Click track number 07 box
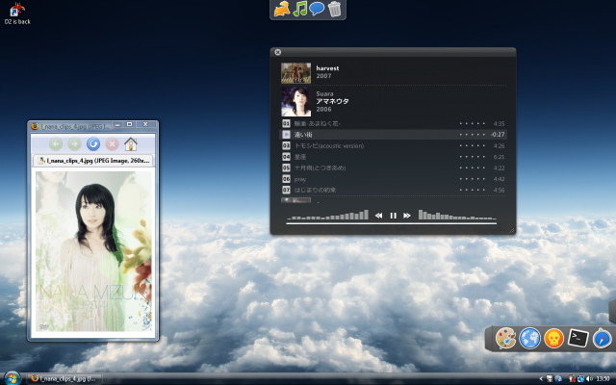Screen dimensions: 616x385 [286, 191]
